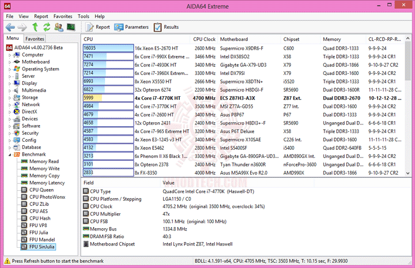The height and width of the screenshot is (268, 415).
Task: Go up one level with green arrow
Action: (x=35, y=27)
